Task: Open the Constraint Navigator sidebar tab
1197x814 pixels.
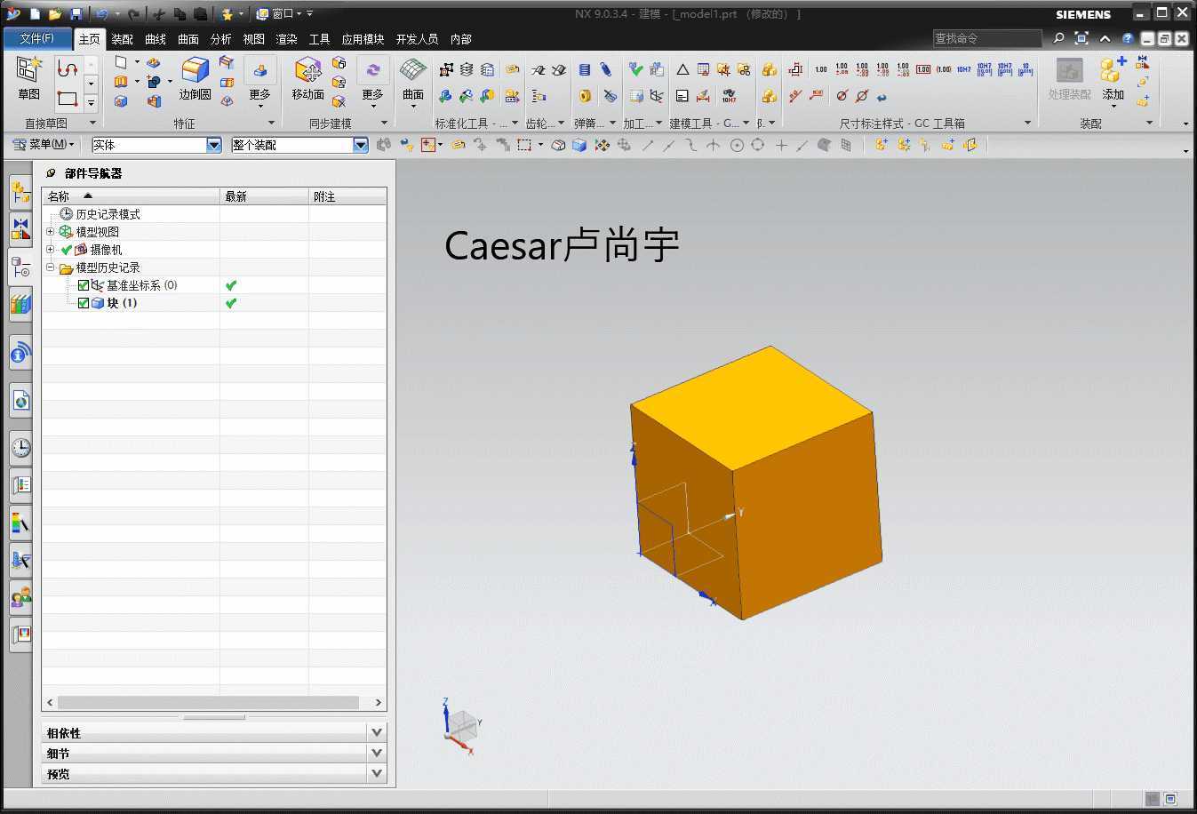Action: (x=20, y=228)
